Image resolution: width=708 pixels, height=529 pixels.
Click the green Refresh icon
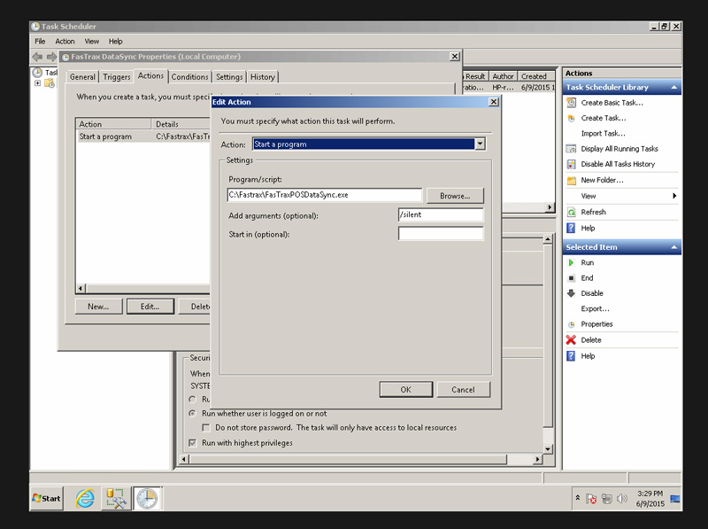click(x=571, y=212)
